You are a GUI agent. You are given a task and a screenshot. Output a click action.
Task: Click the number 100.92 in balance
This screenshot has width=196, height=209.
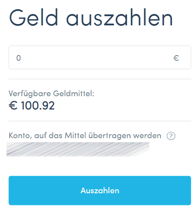coord(38,105)
